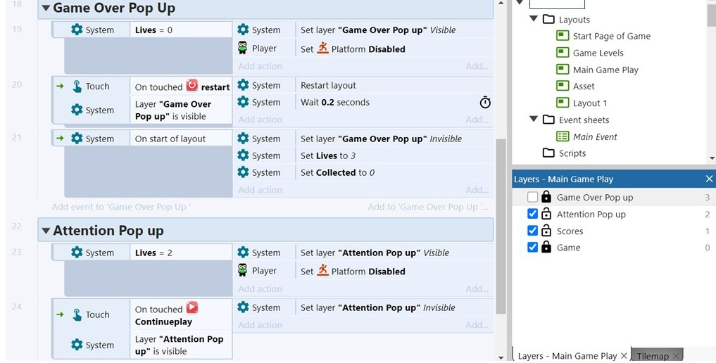Click the event sheet vertical scrollbar thumb
This screenshot has height=363, width=716.
click(501, 227)
